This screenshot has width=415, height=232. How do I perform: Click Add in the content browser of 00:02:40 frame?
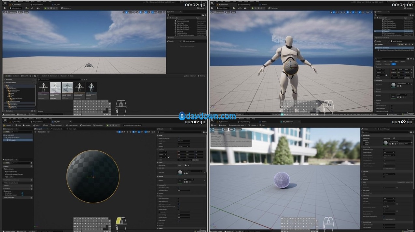8,76
